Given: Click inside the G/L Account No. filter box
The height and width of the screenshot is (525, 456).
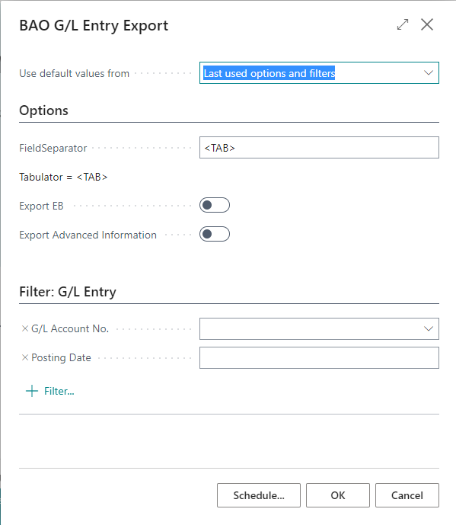Looking at the screenshot, I should pos(311,328).
